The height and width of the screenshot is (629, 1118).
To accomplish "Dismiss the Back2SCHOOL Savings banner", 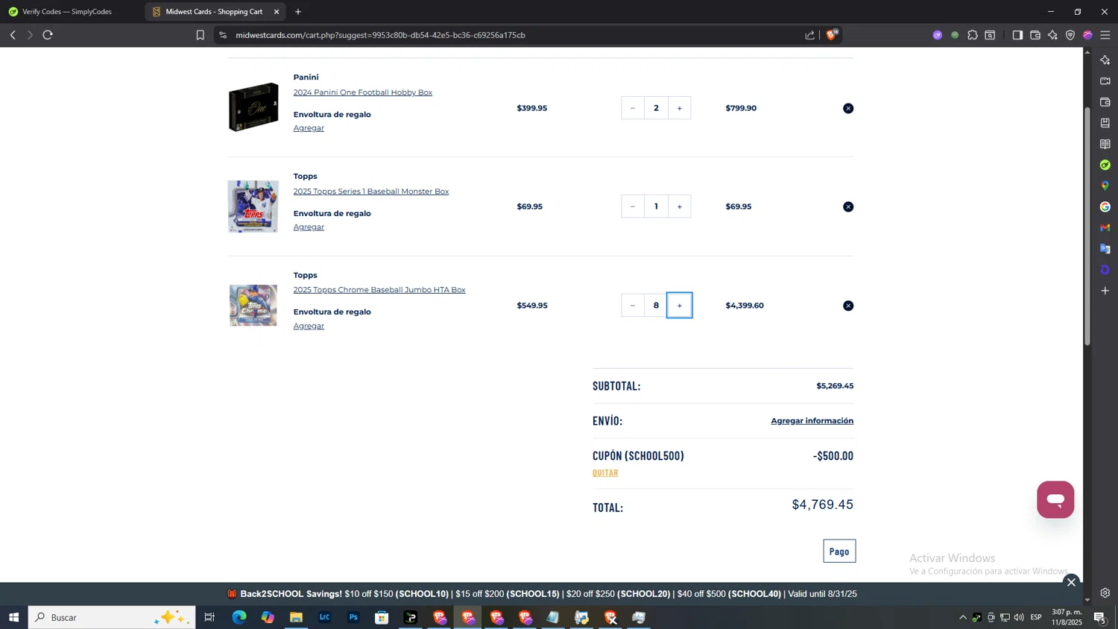I will pyautogui.click(x=1071, y=582).
